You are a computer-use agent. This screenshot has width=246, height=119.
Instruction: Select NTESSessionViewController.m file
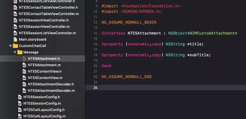(x=44, y=27)
